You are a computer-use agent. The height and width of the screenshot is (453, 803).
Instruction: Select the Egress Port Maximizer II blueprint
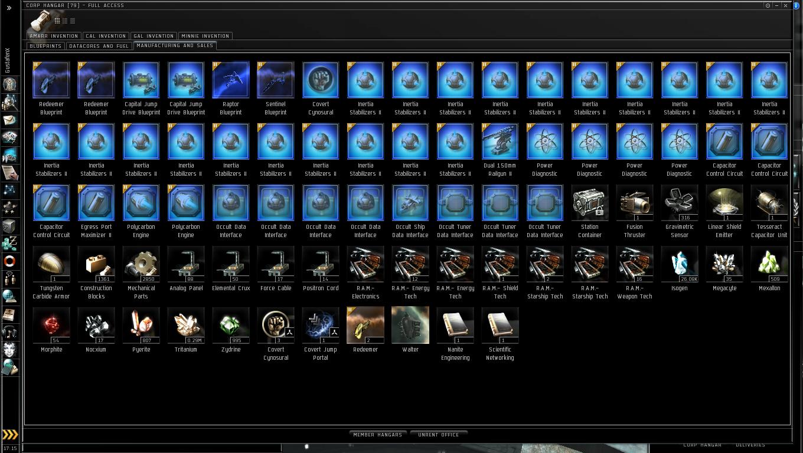96,211
